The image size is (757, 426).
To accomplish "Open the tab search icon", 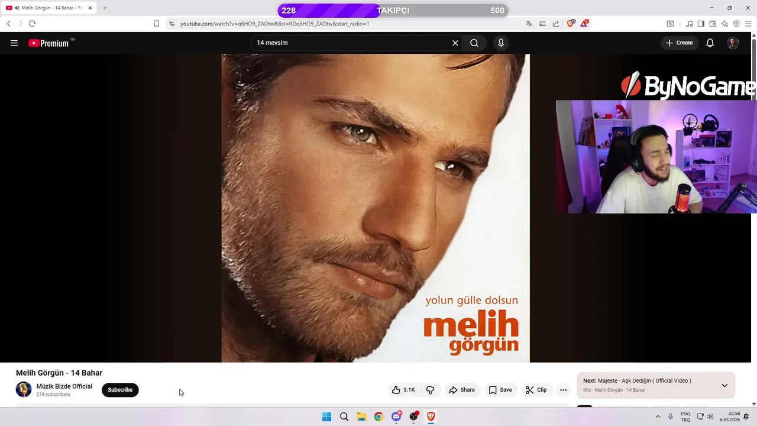I will pyautogui.click(x=670, y=24).
